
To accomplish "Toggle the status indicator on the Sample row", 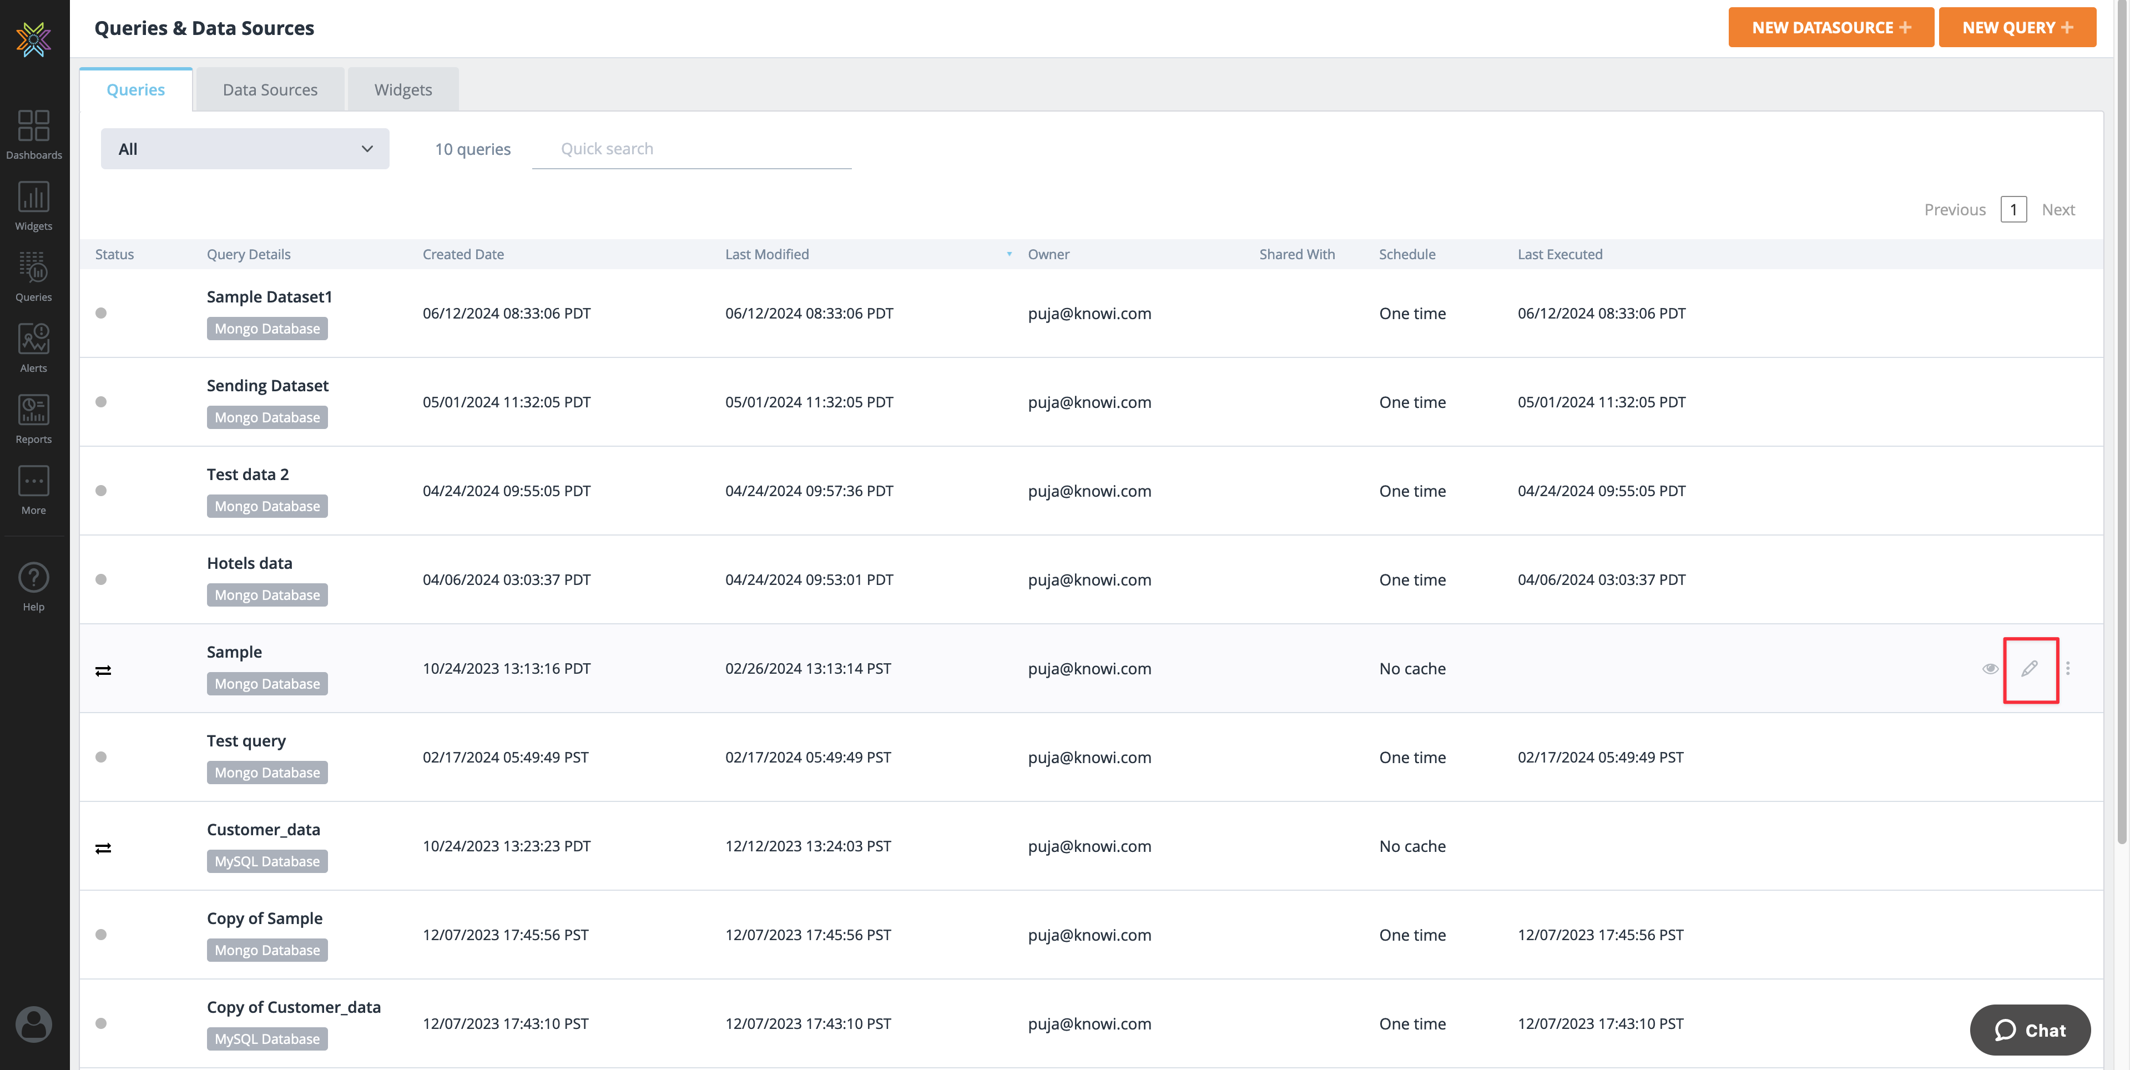I will coord(103,670).
